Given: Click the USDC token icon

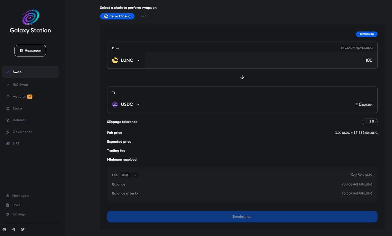Looking at the screenshot, I should [x=115, y=104].
